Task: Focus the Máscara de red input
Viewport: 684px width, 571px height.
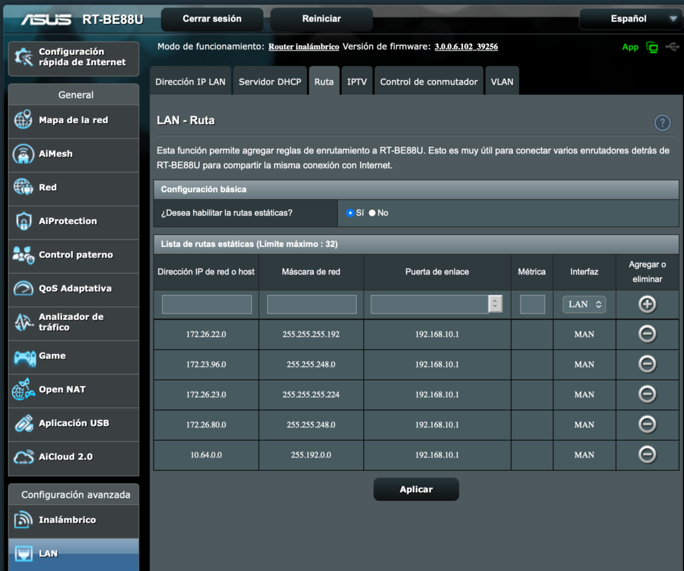Action: 311,304
